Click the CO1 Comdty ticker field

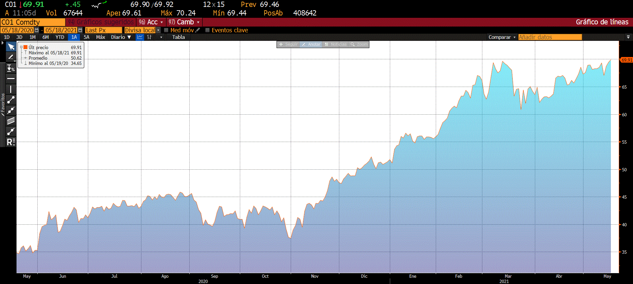click(33, 22)
